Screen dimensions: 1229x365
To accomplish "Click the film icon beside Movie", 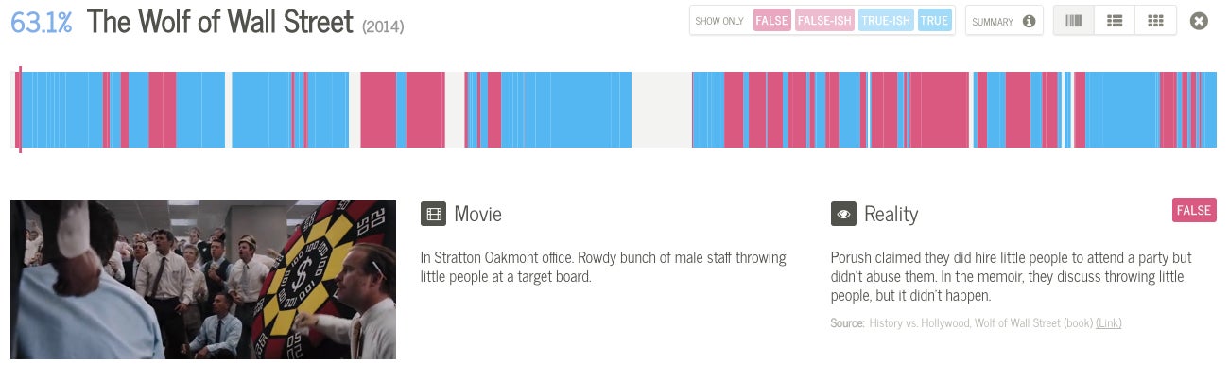I will tap(433, 214).
